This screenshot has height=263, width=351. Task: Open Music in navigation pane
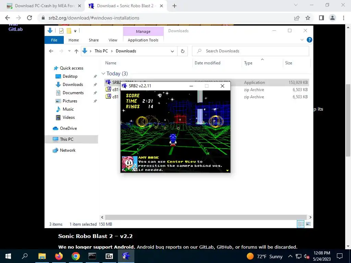(x=68, y=109)
